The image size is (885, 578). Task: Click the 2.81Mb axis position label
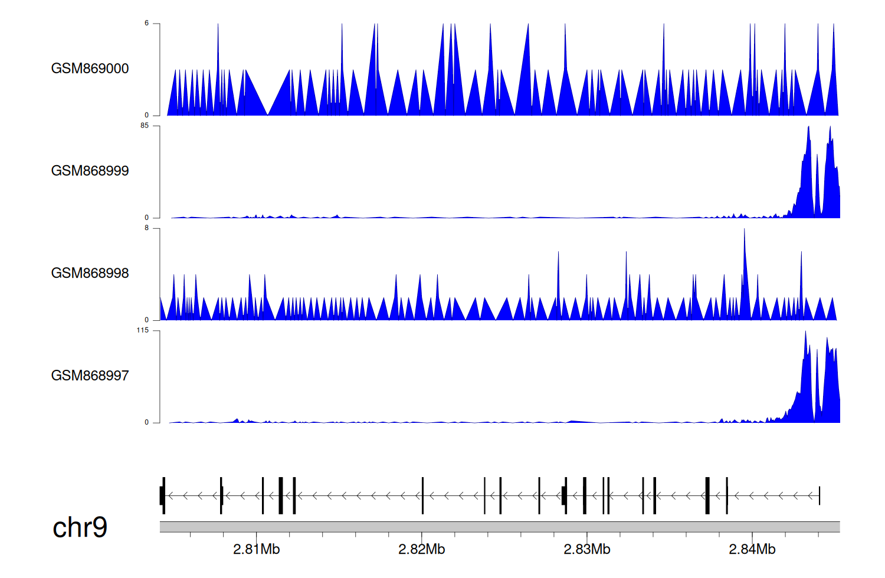(x=256, y=550)
